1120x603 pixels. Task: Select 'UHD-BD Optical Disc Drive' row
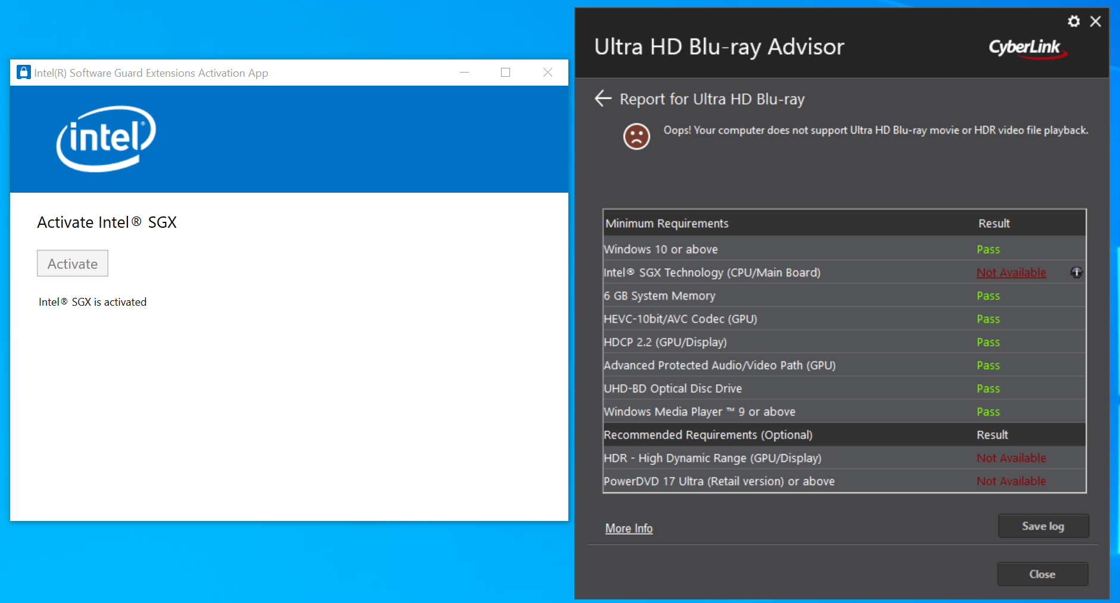pyautogui.click(x=844, y=388)
